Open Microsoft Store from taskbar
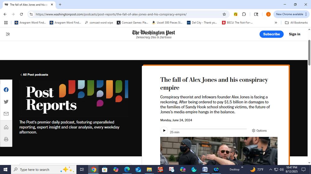The width and height of the screenshot is (311, 174). (x=104, y=169)
